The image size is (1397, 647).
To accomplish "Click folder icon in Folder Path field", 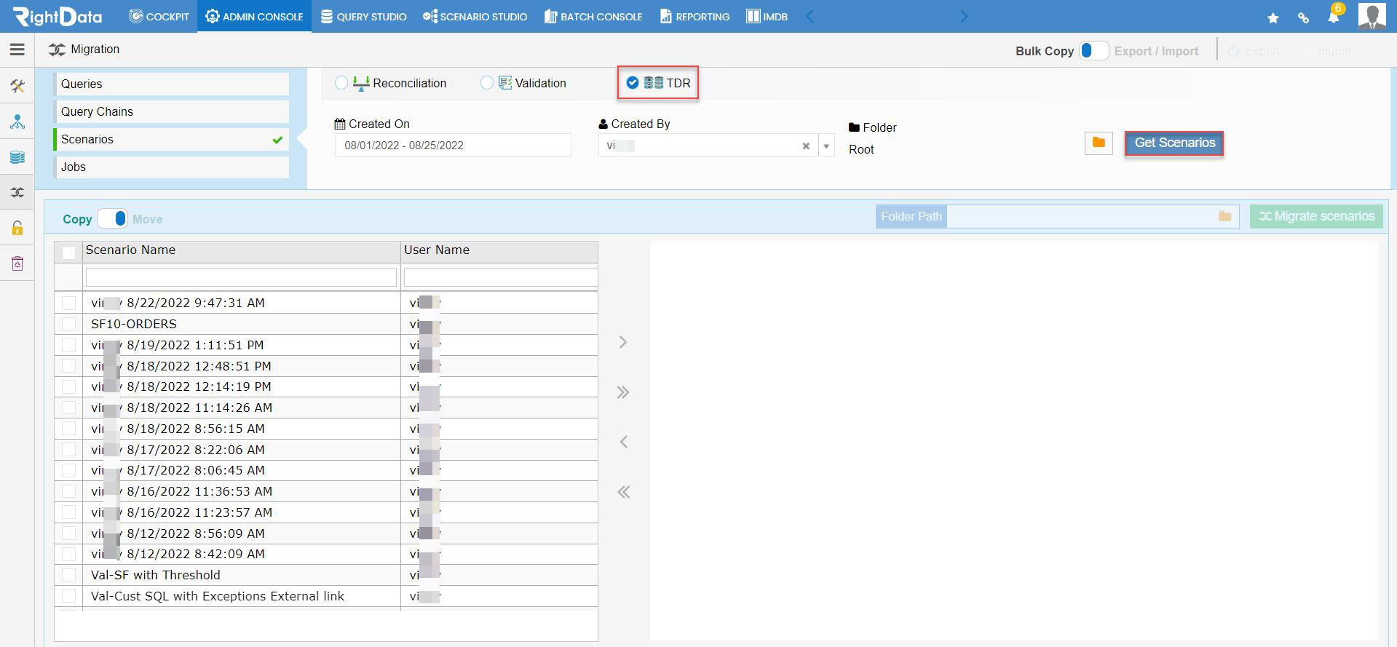I will (x=1224, y=217).
